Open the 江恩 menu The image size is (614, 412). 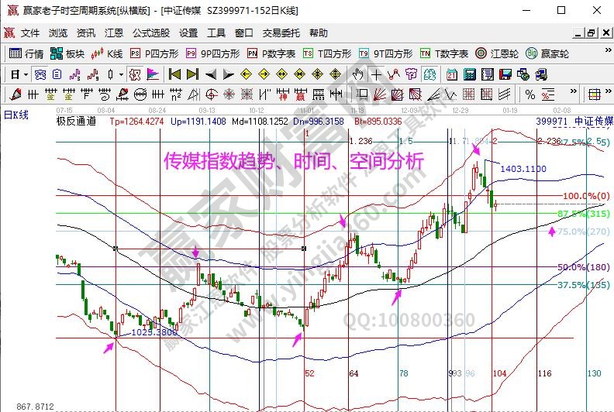[x=114, y=33]
